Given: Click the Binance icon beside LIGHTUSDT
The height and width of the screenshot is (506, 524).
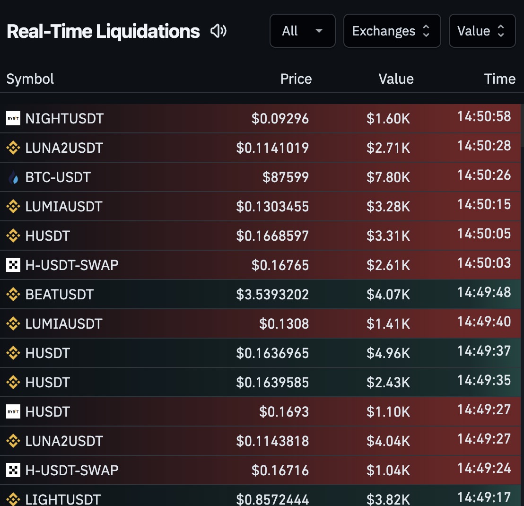Looking at the screenshot, I should [13, 499].
